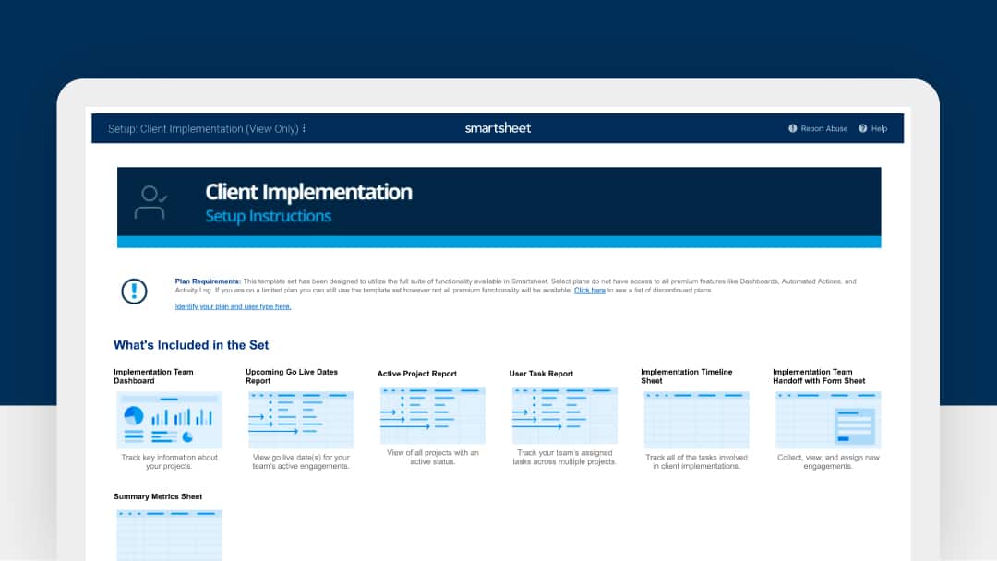The height and width of the screenshot is (561, 997).
Task: Open Implementation Timeline Sheet thumbnail
Action: (x=696, y=420)
